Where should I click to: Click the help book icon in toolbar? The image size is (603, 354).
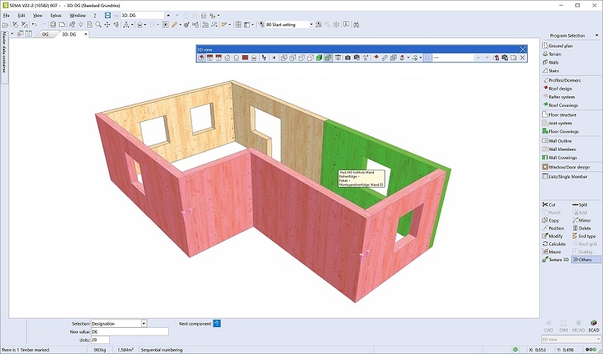[x=346, y=24]
